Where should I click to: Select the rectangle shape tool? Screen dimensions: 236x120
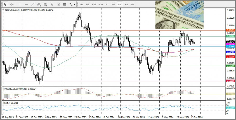65,4
